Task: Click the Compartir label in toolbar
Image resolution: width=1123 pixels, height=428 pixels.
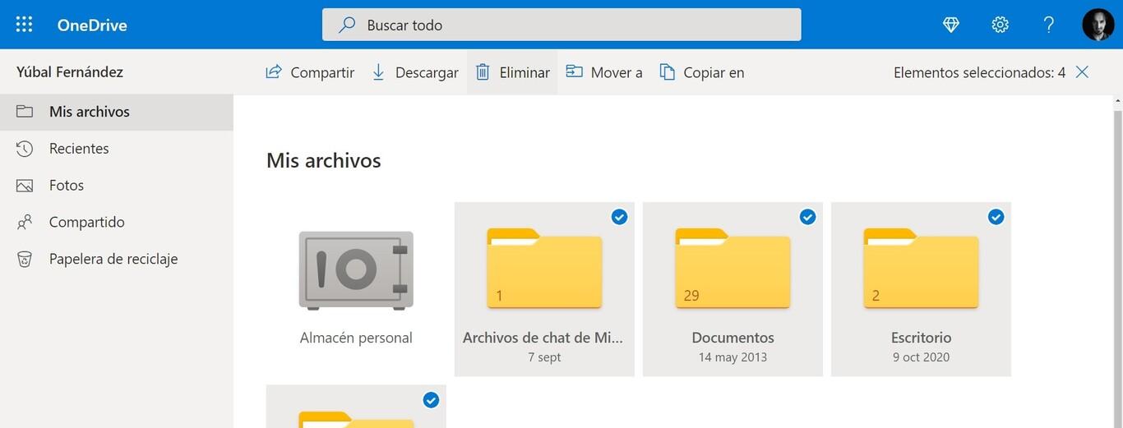Action: pos(322,72)
